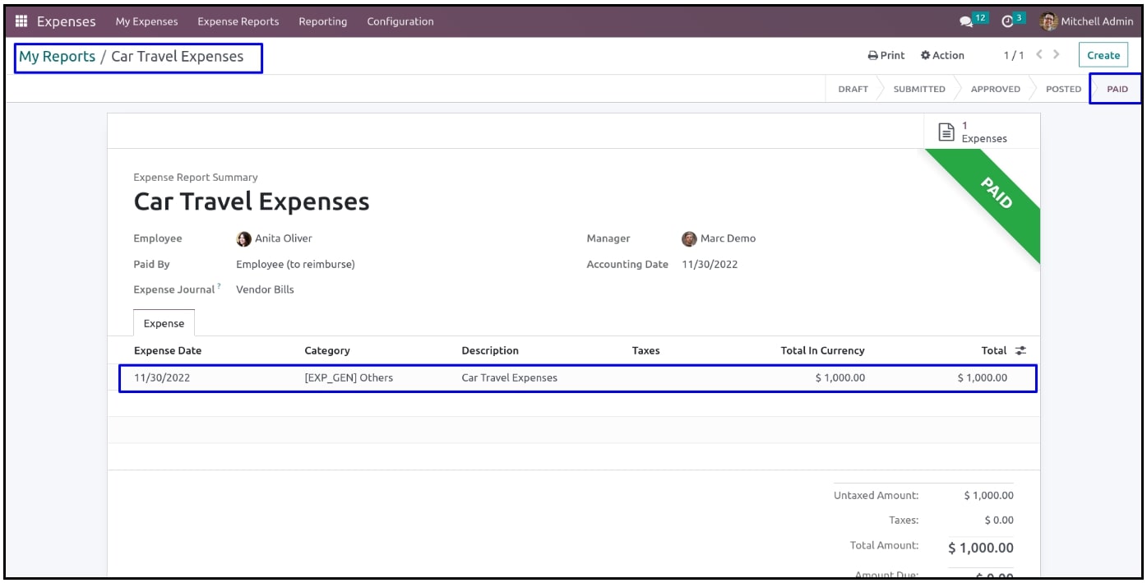Click Mitchell Admin's avatar picture

pyautogui.click(x=1048, y=21)
